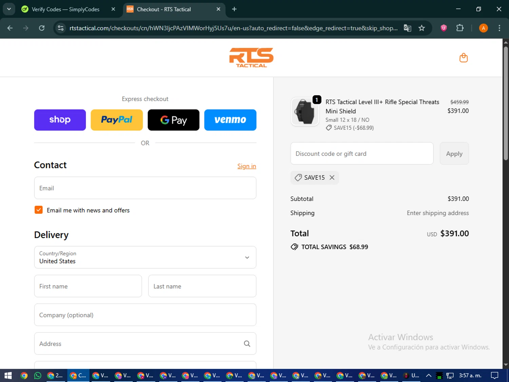Open the Country/Region dropdown
Image resolution: width=509 pixels, height=382 pixels.
[145, 257]
